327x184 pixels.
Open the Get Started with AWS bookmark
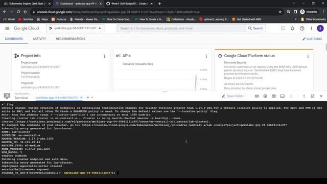[x=246, y=19]
